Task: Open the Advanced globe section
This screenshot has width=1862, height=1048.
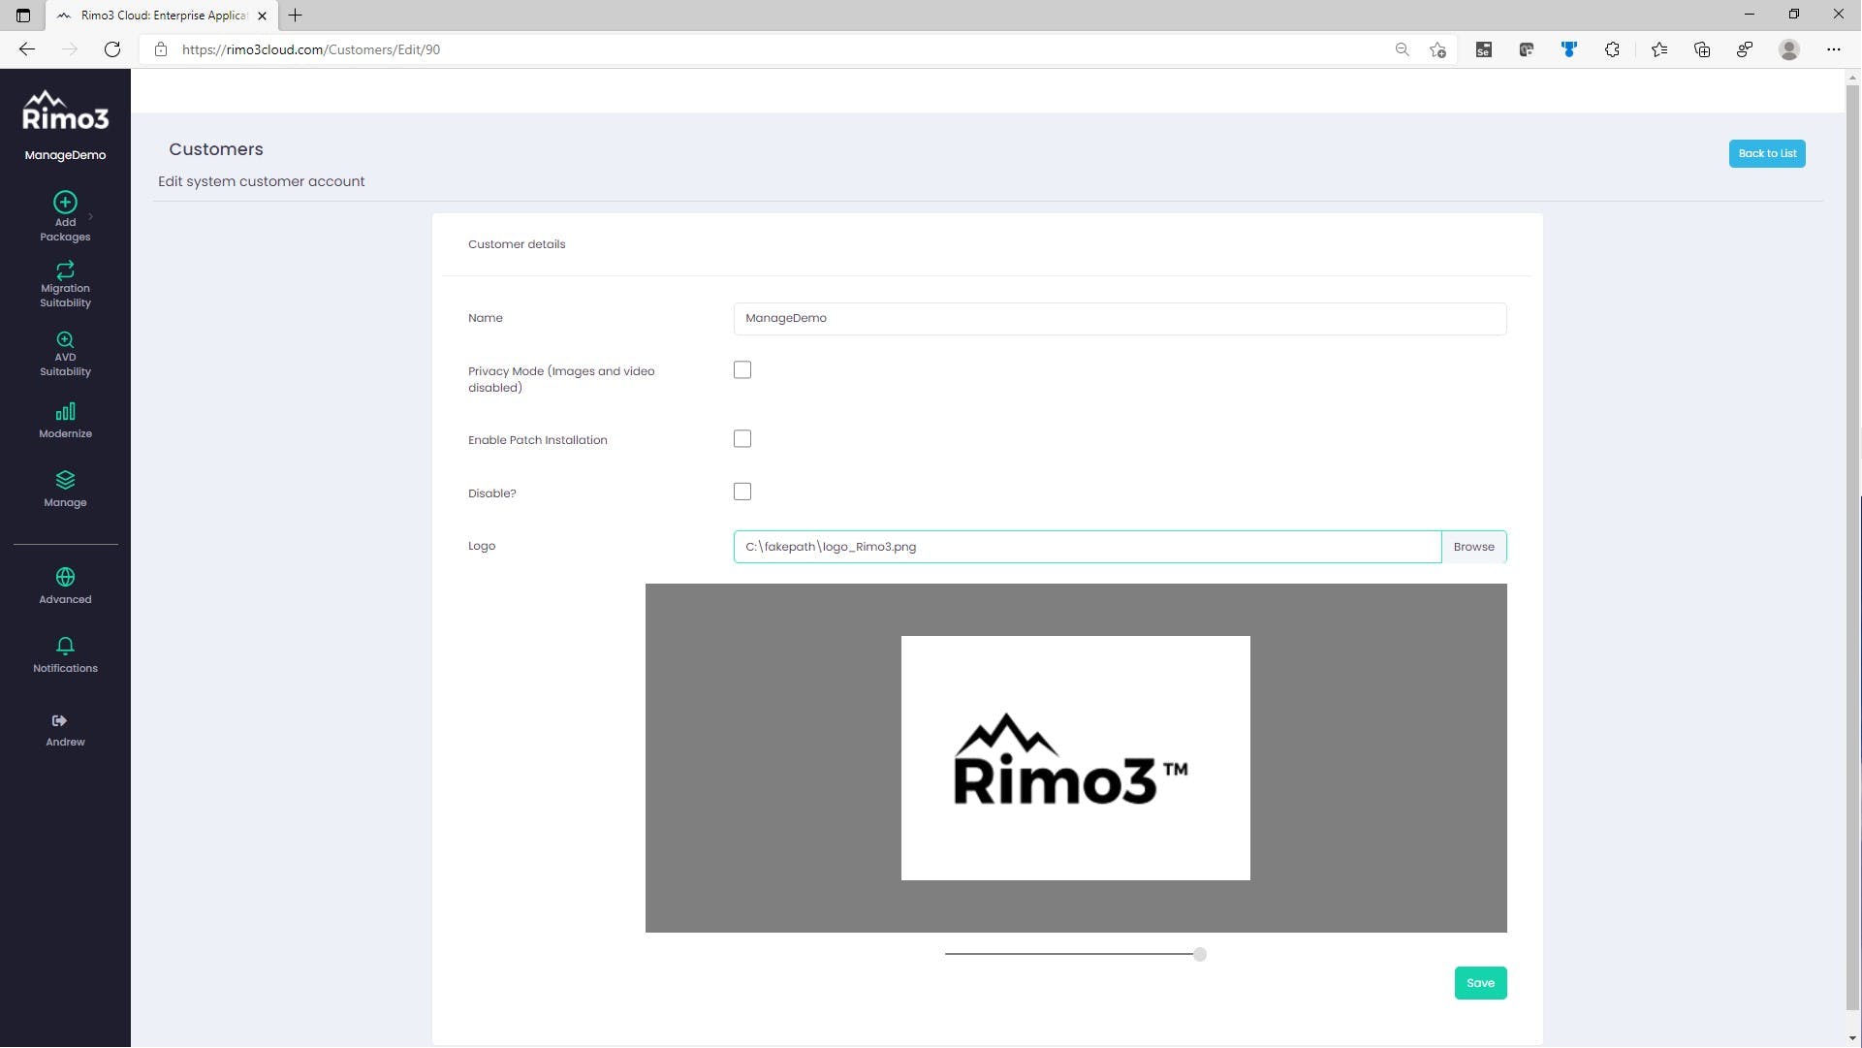Action: [x=65, y=586]
